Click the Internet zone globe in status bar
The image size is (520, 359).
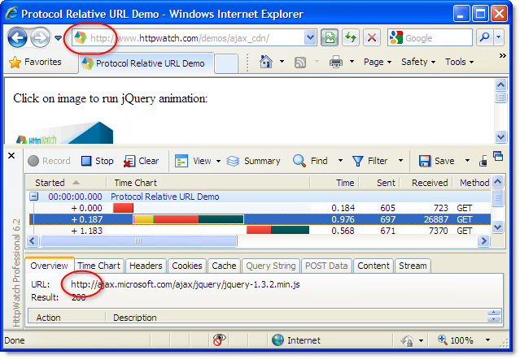[x=277, y=340]
